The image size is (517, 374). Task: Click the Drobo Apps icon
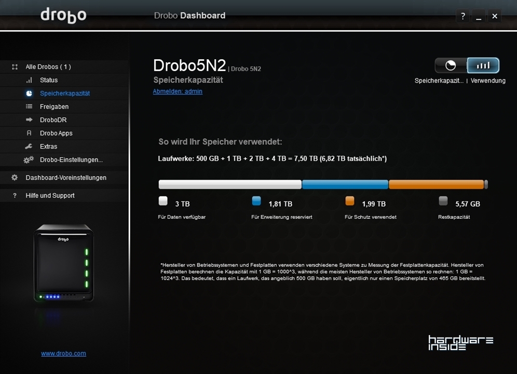coord(29,133)
